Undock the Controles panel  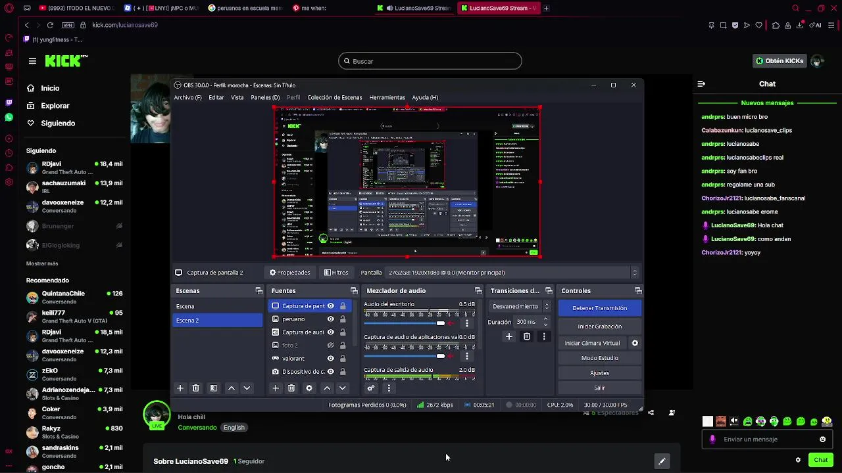638,290
